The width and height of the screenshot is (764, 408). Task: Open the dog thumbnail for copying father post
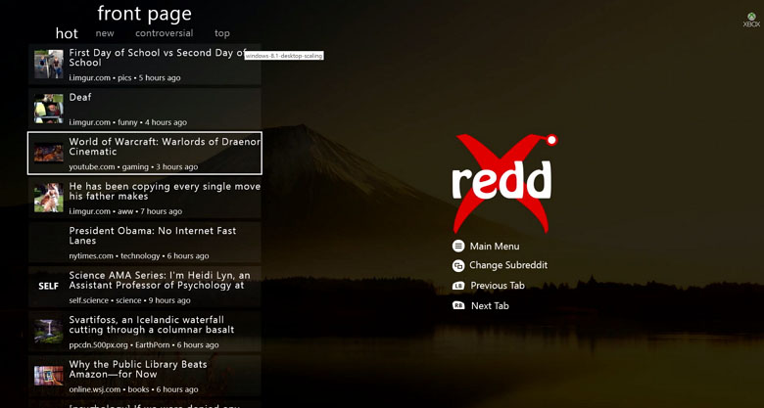[x=49, y=198]
